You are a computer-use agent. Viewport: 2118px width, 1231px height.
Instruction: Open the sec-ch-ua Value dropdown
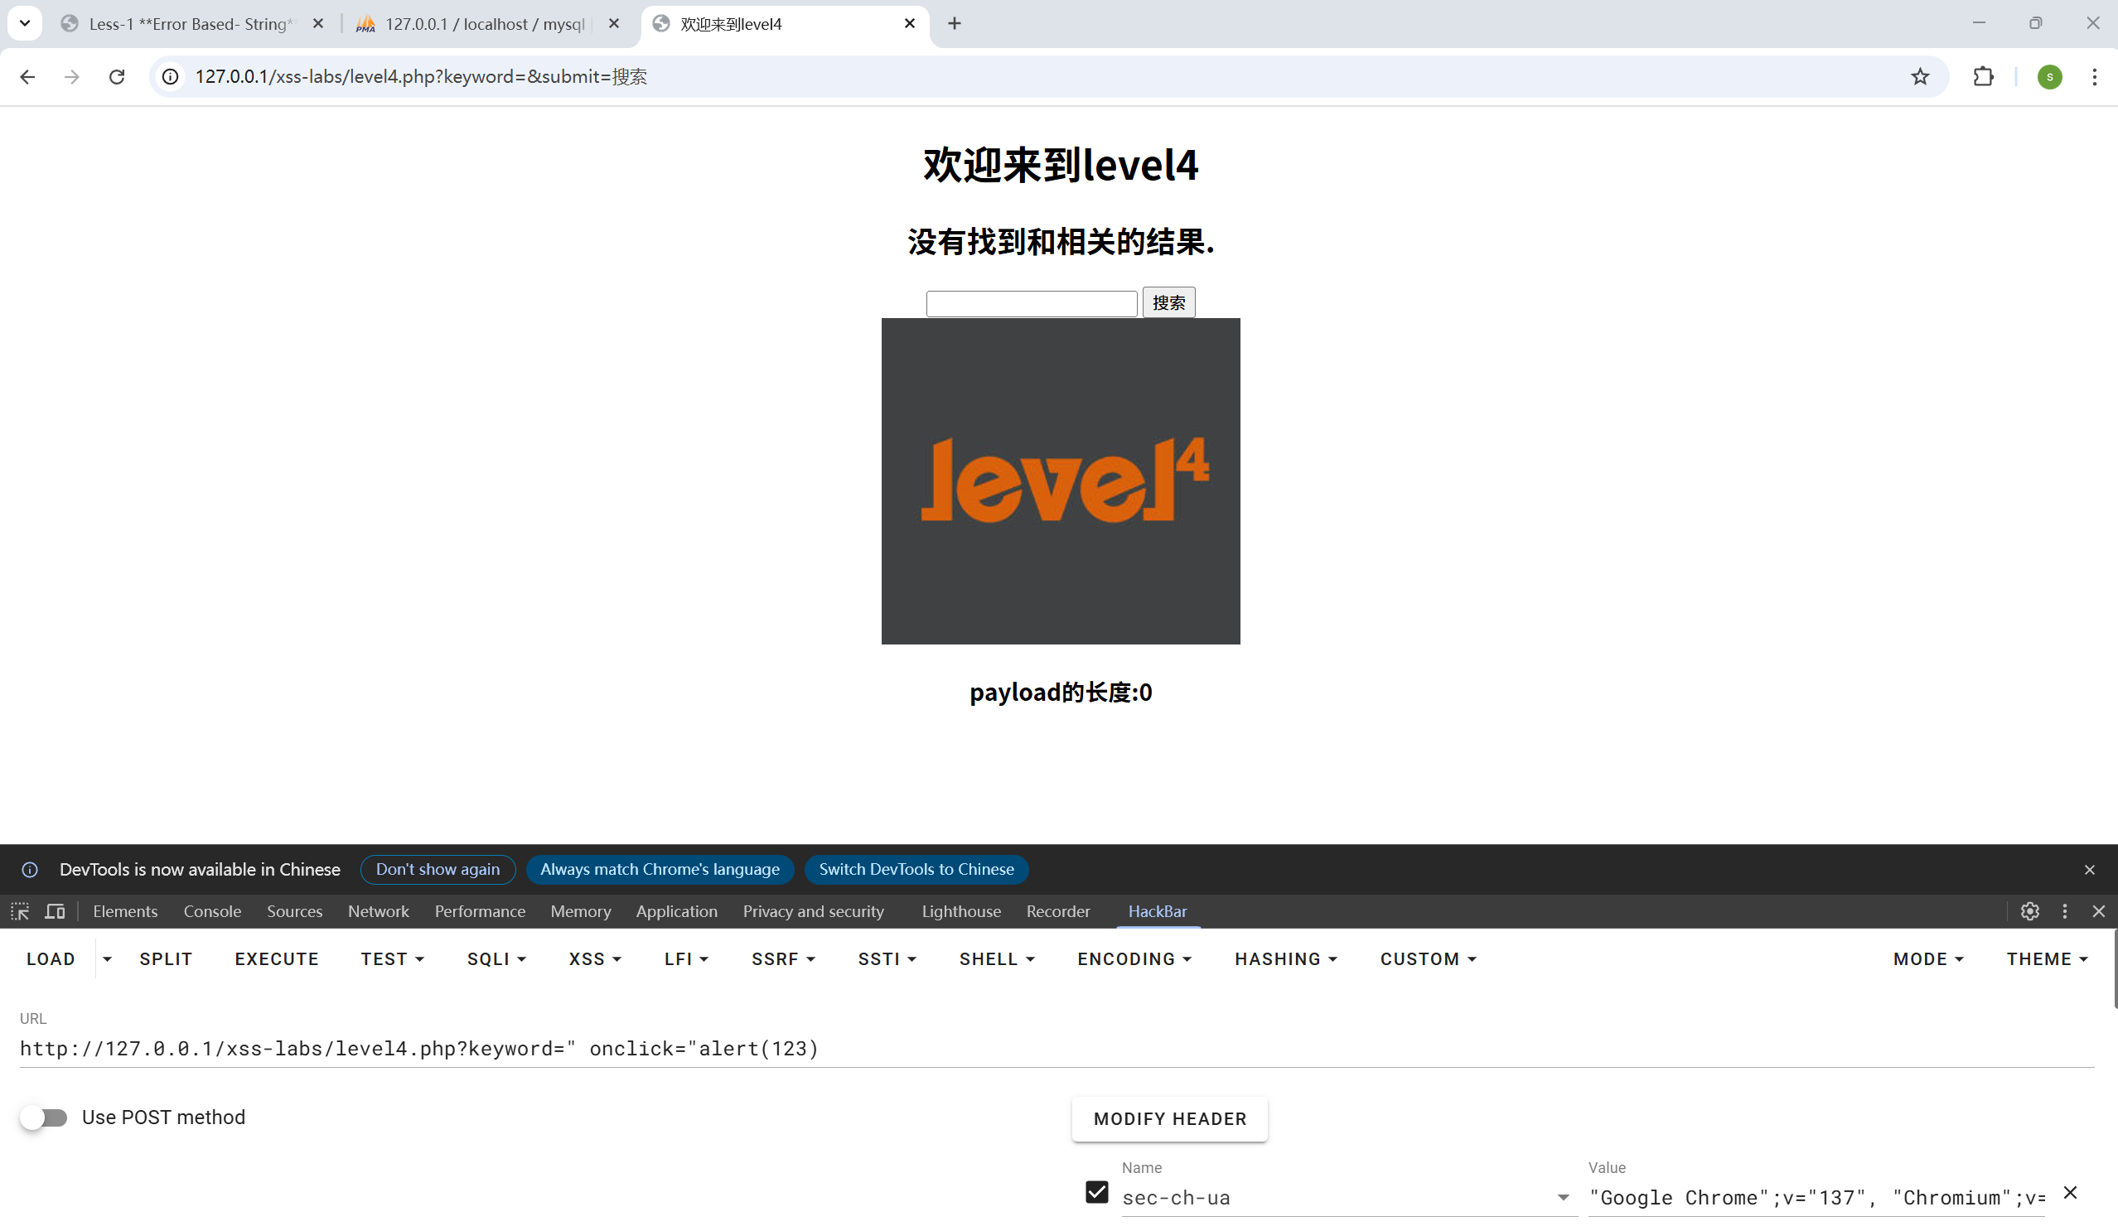[x=1564, y=1197]
